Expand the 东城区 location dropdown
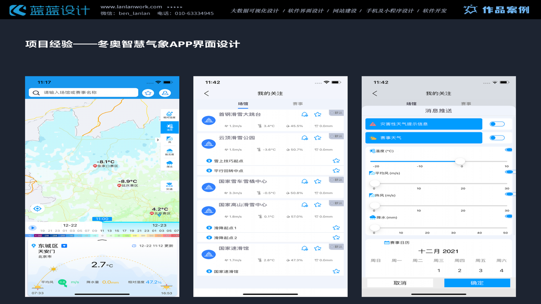 tap(64, 246)
